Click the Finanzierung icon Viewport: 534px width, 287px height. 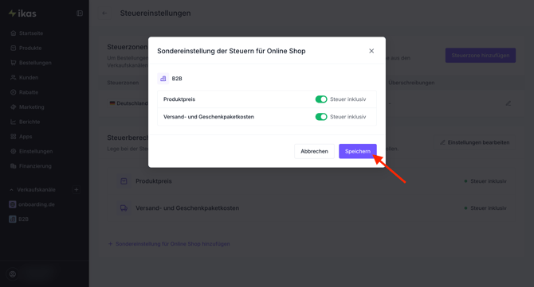[14, 166]
